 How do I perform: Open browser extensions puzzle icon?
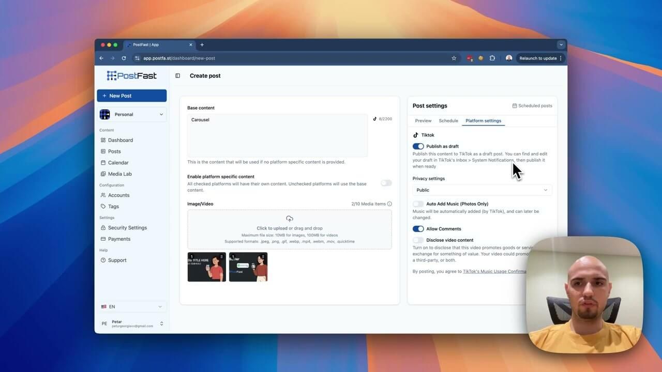pyautogui.click(x=492, y=58)
